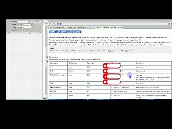Click the Parameters section heading
Screen dimensions: 172x129
coord(53,57)
